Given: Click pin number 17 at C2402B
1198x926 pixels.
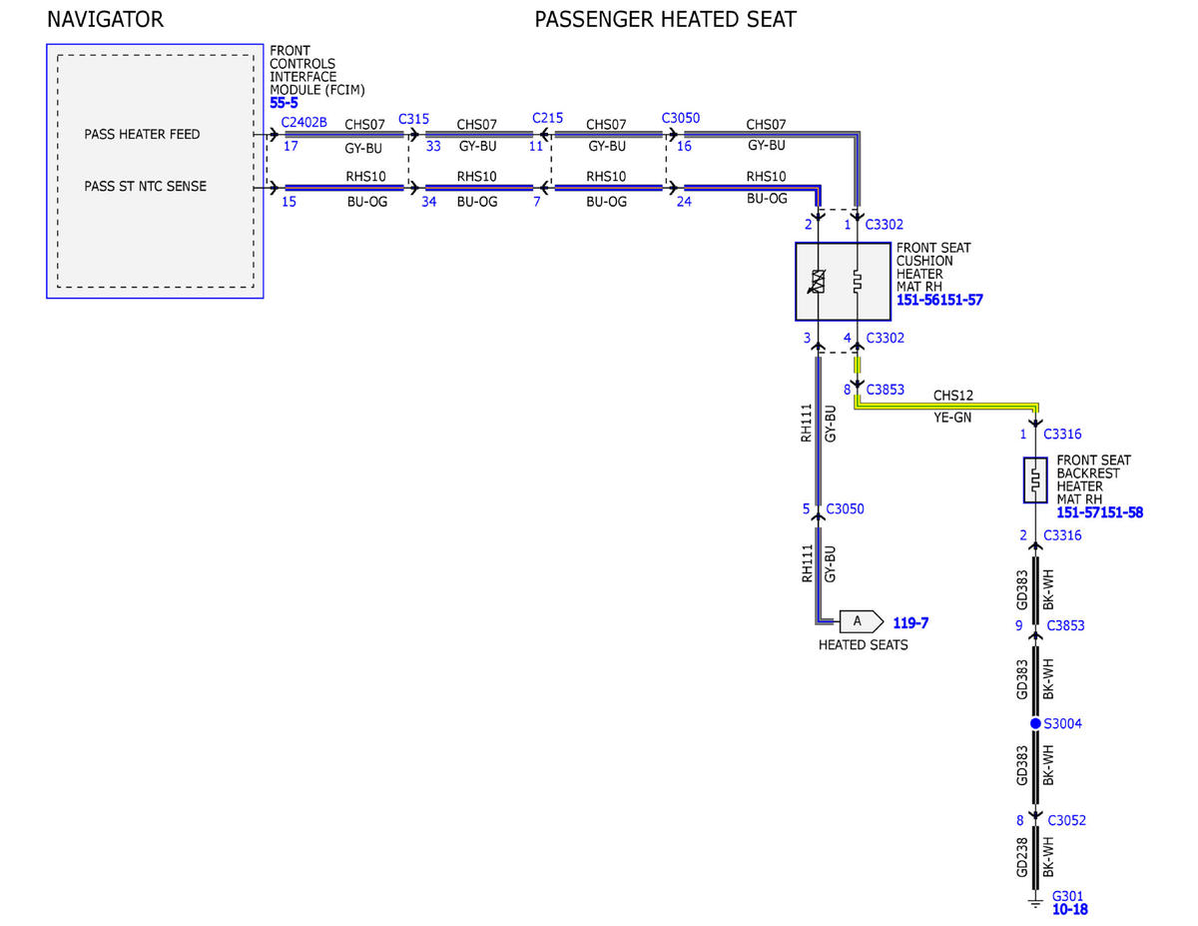Looking at the screenshot, I should pos(291,146).
